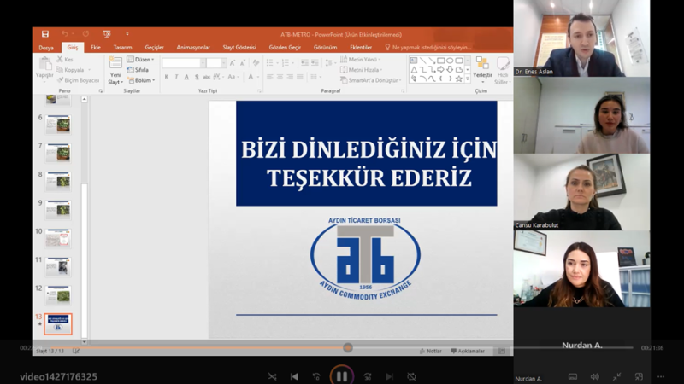Click the Save icon in PowerPoint title bar
Viewport: 684px width, 384px height.
pos(45,34)
